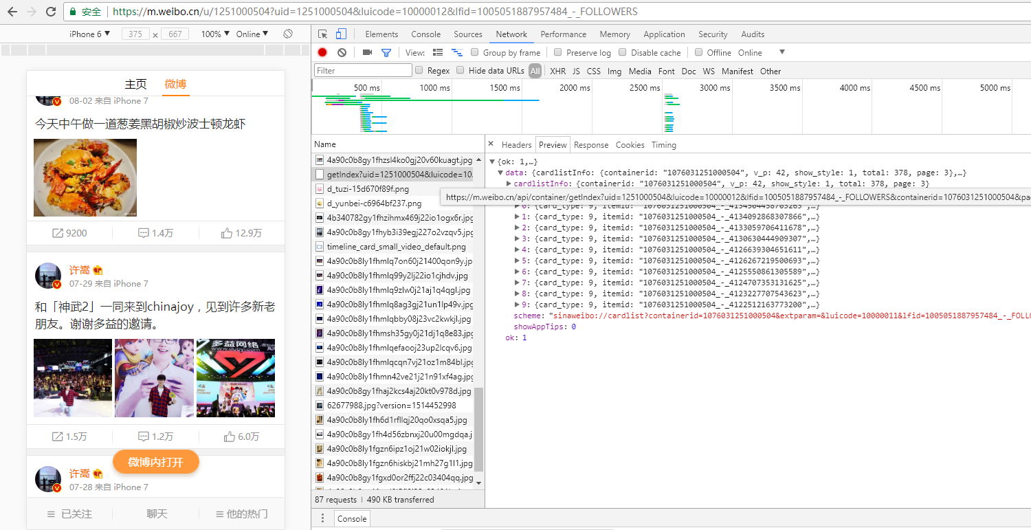Screen dimensions: 1031x530
Task: Toggle the filter funnel icon
Action: coord(386,52)
